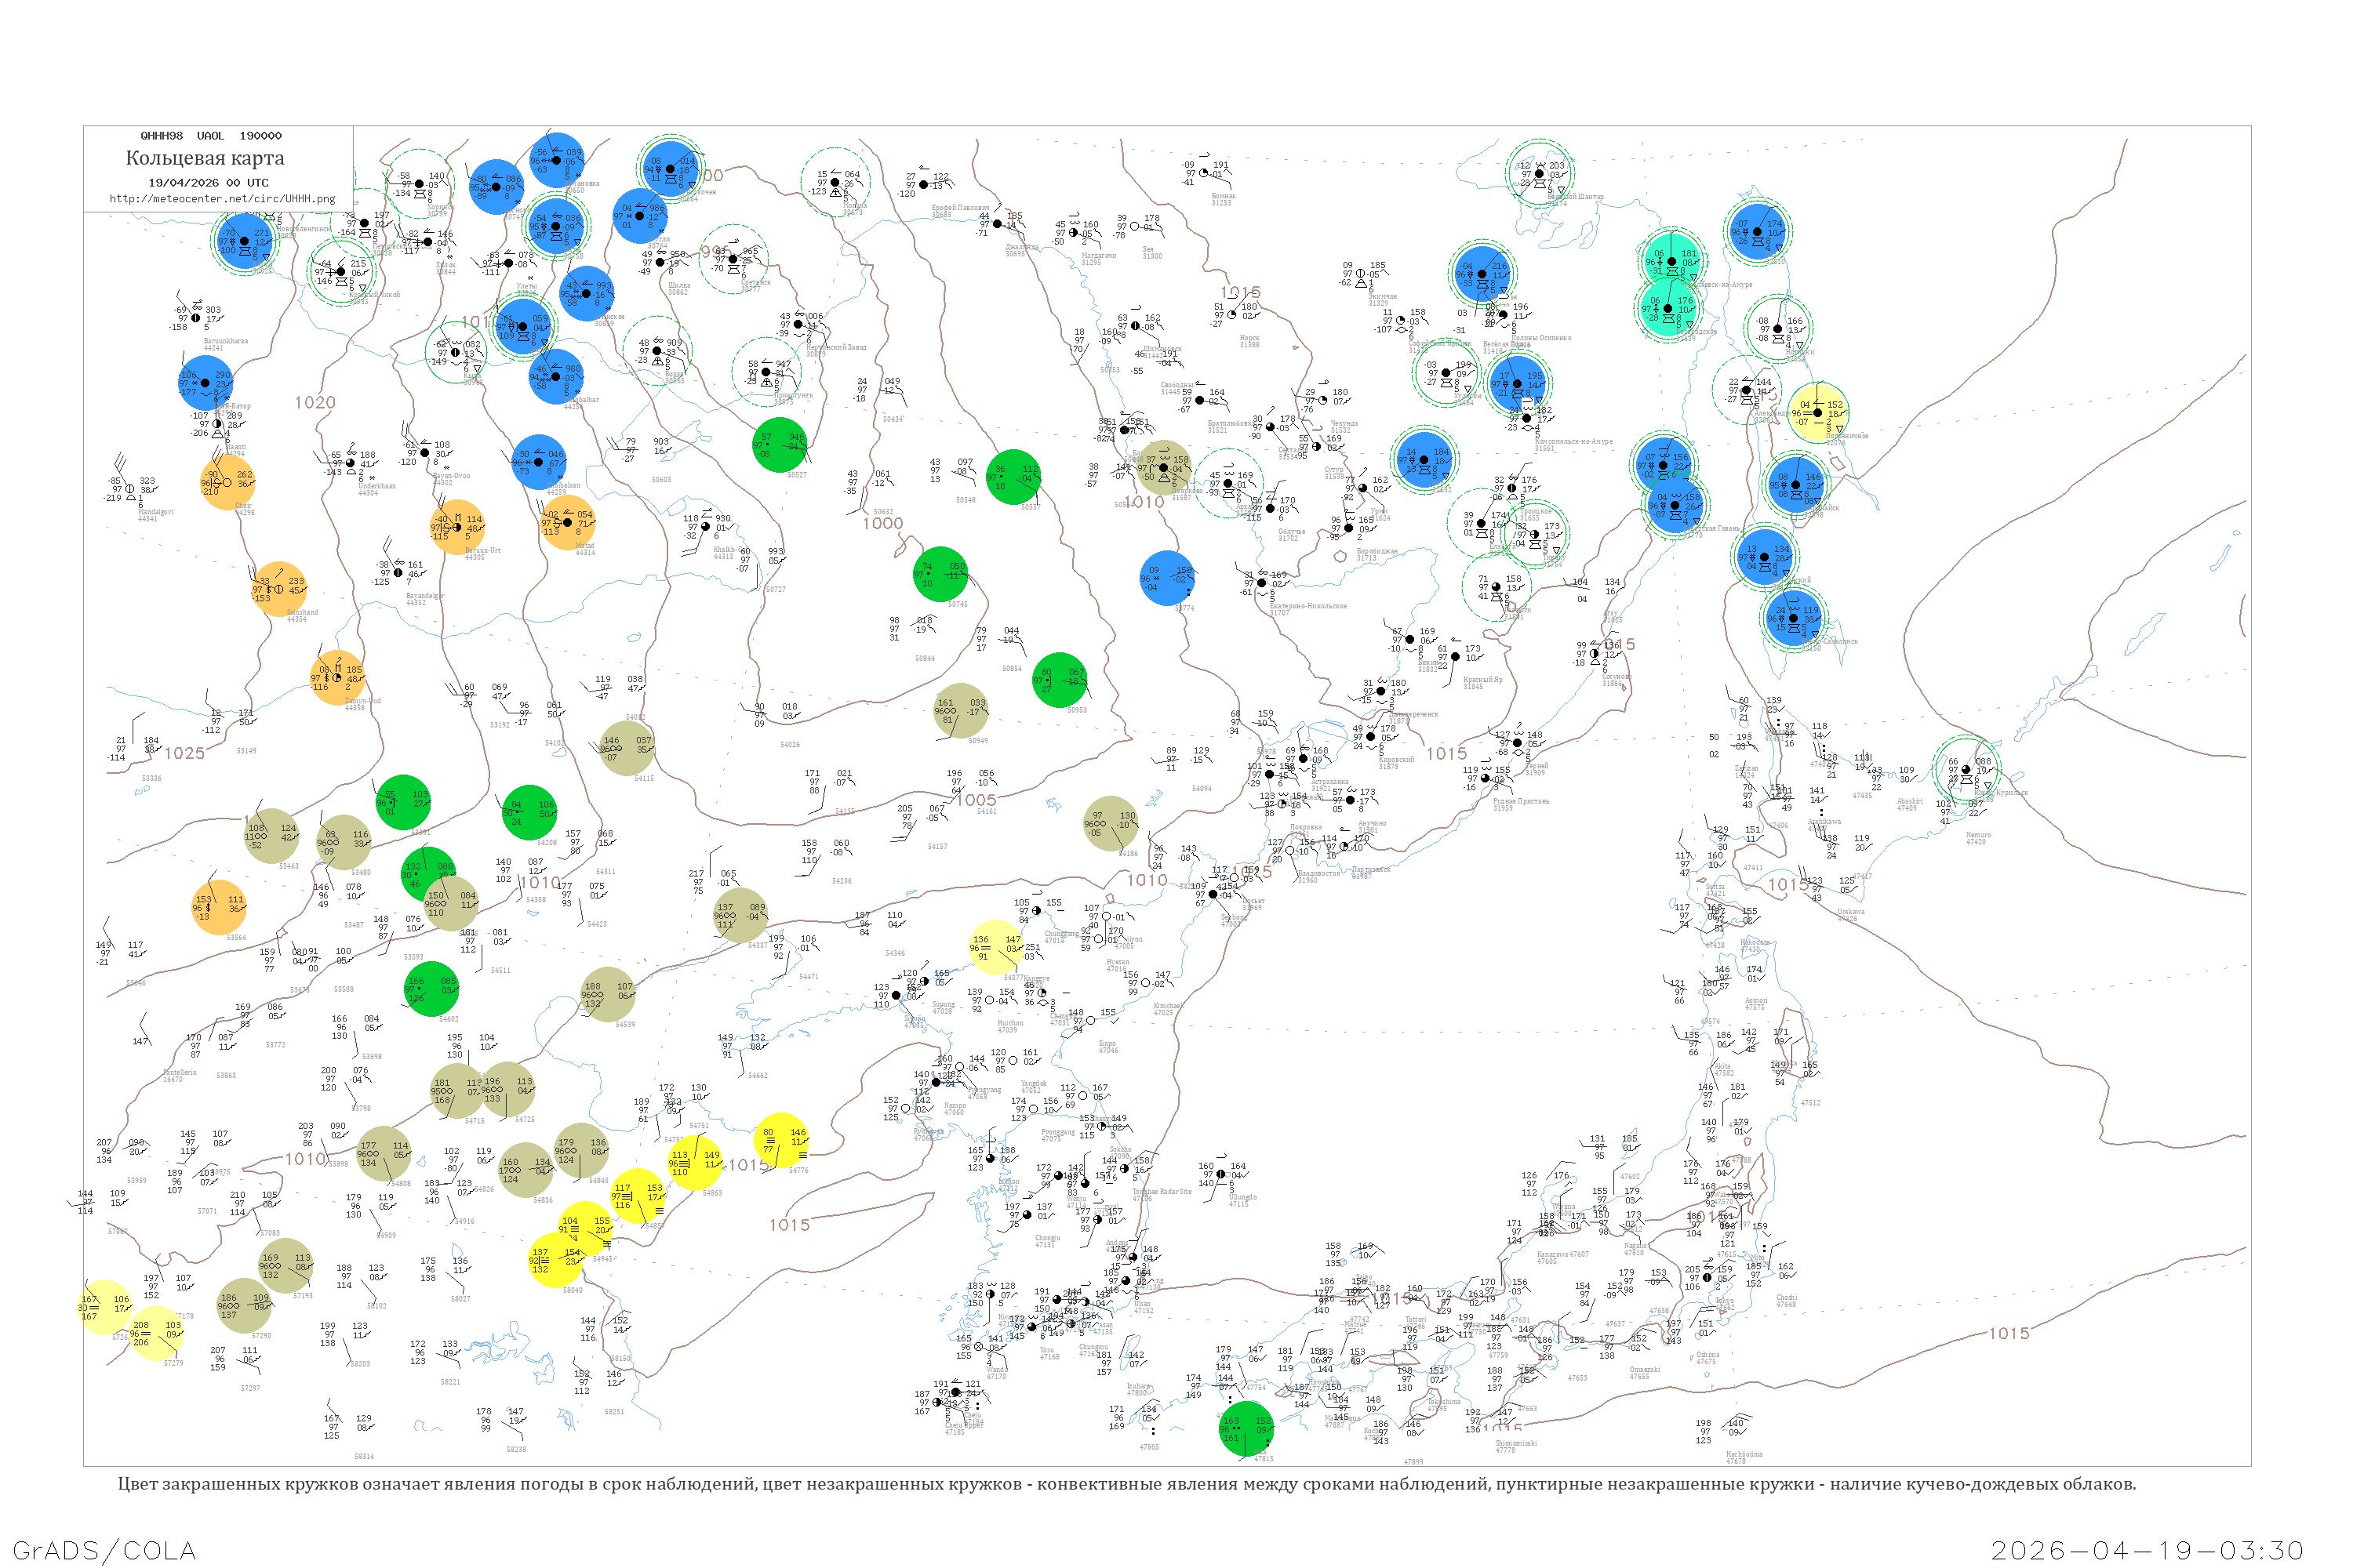Click the green circle at station 50557
This screenshot has height=1568, width=2353.
point(1013,477)
